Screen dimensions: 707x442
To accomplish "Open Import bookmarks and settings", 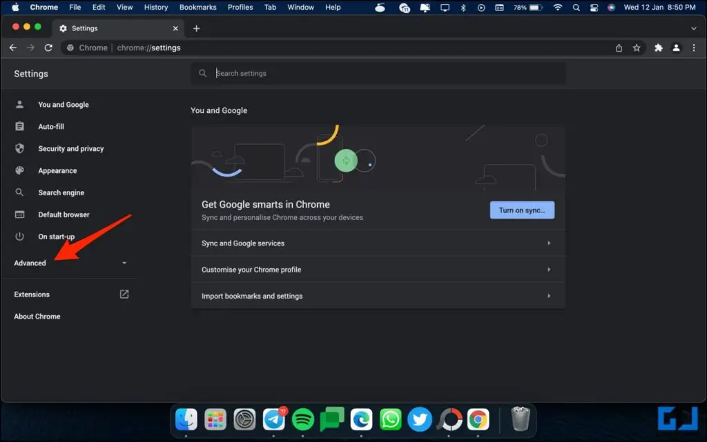I will point(378,296).
